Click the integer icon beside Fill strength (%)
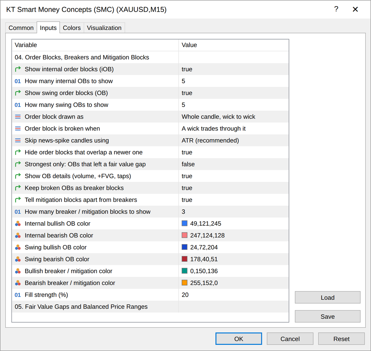The image size is (371, 351). 18,295
